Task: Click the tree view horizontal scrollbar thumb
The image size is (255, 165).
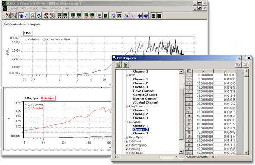Action: (x=140, y=156)
